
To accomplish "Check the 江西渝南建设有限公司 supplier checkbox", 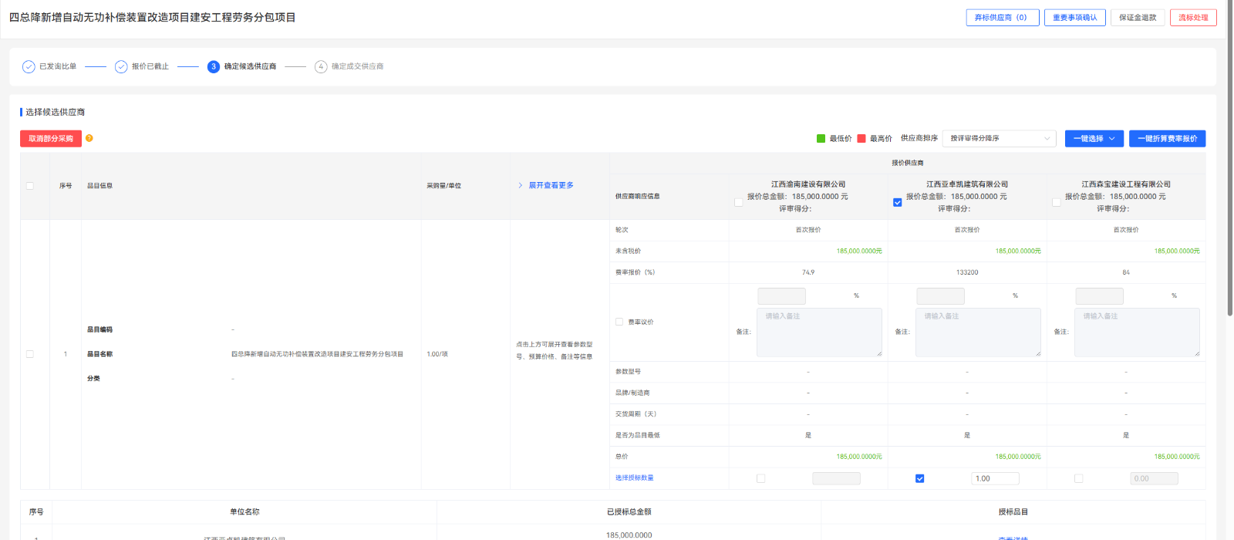I will 739,202.
